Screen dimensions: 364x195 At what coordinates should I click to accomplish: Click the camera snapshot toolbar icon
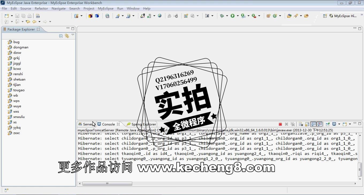207,16
